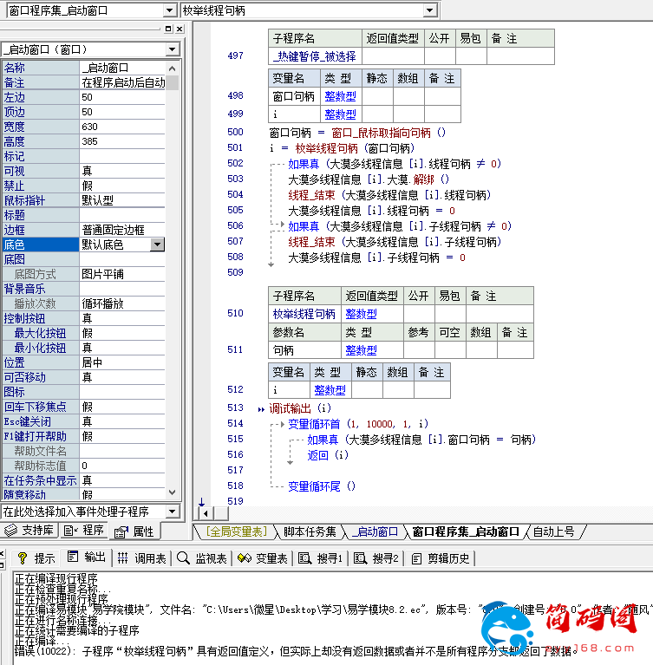Screen dimensions: 653x665
Task: Open the [全局变量表] tab
Action: click(x=237, y=531)
